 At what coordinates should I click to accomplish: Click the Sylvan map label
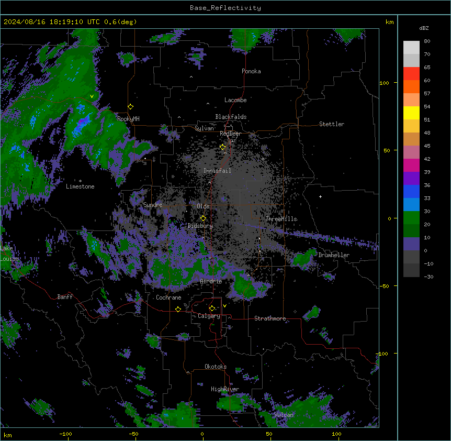coord(204,128)
